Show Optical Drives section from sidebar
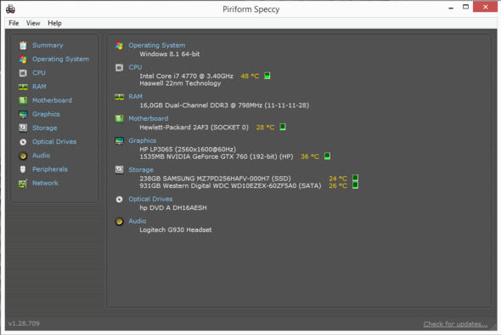501x335 pixels. [x=54, y=142]
